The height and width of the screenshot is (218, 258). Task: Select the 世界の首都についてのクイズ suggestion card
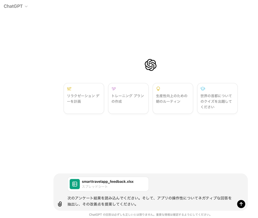(x=217, y=98)
